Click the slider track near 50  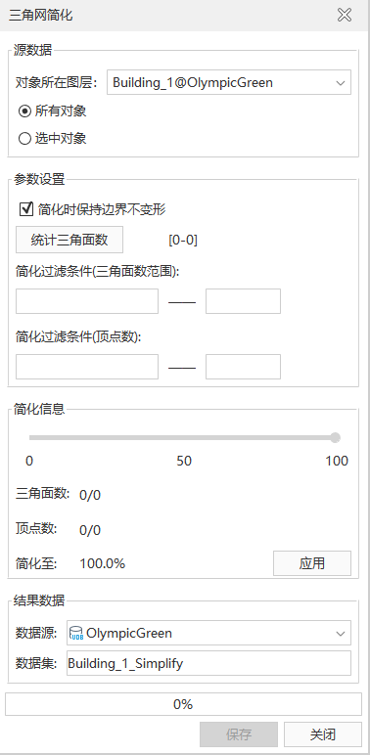[x=183, y=438]
